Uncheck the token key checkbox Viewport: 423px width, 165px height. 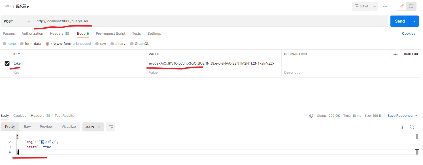(7, 63)
